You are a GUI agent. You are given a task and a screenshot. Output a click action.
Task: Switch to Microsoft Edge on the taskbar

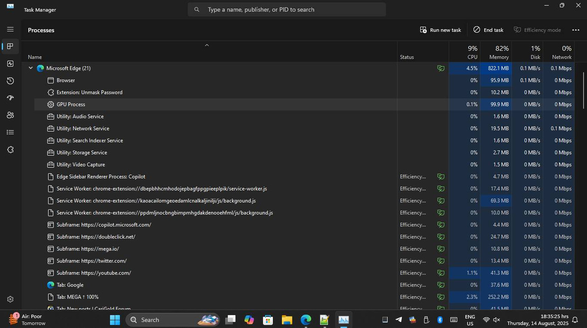pos(306,320)
